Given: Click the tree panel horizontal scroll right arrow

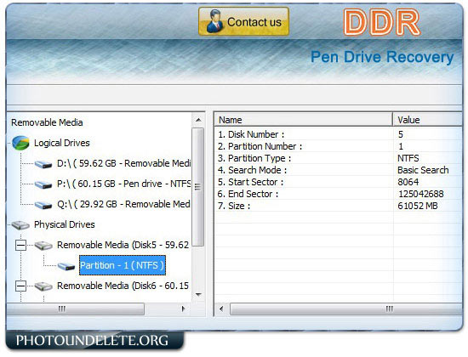Looking at the screenshot, I should click(x=183, y=309).
